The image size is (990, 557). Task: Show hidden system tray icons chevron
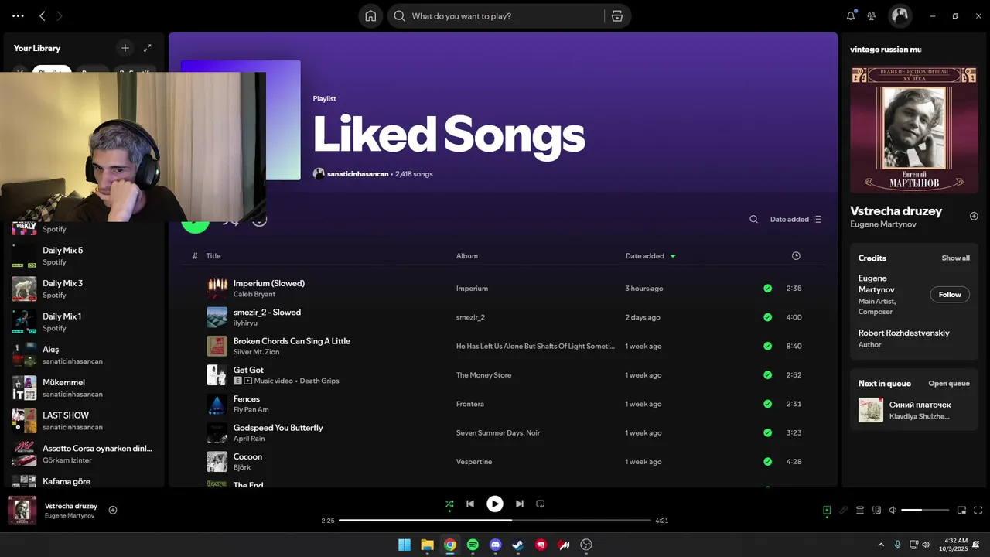[881, 545]
